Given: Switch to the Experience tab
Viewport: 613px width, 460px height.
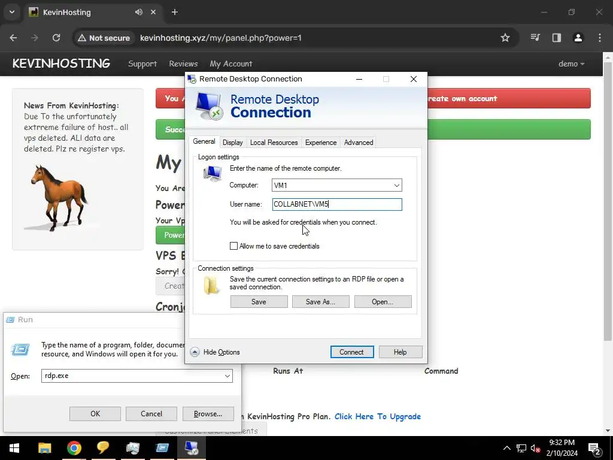Looking at the screenshot, I should pos(321,143).
